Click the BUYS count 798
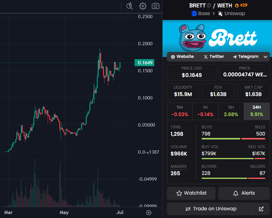The width and height of the screenshot is (272, 218). coord(206,134)
